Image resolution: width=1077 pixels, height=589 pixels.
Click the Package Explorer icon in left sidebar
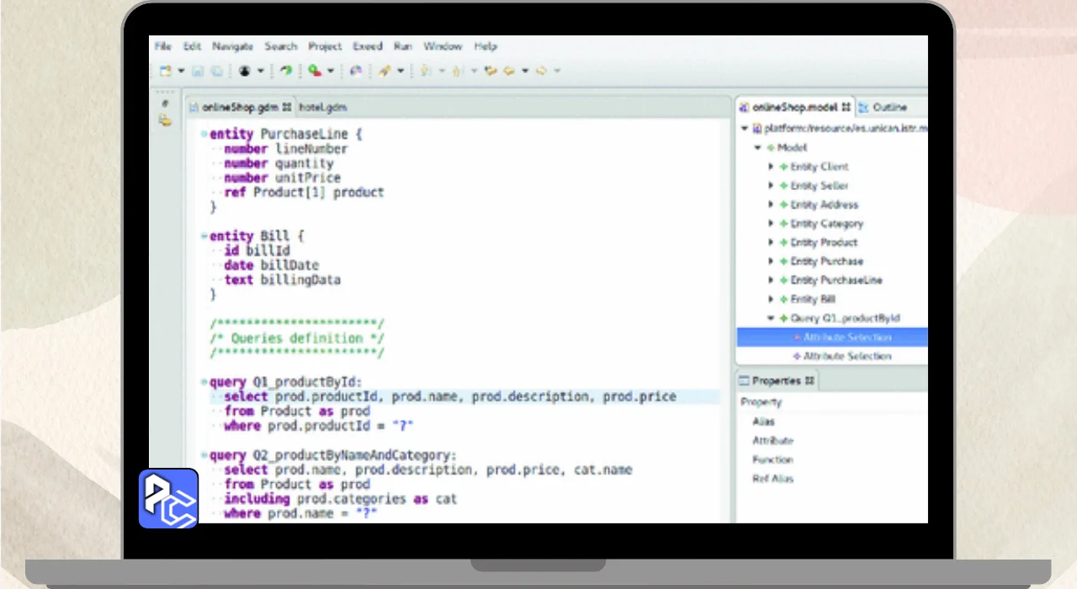pyautogui.click(x=165, y=121)
